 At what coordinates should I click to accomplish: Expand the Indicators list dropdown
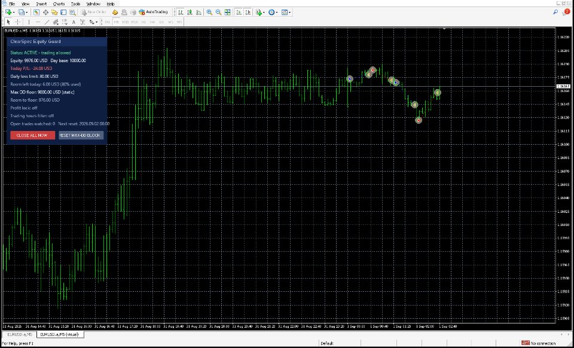(x=264, y=13)
